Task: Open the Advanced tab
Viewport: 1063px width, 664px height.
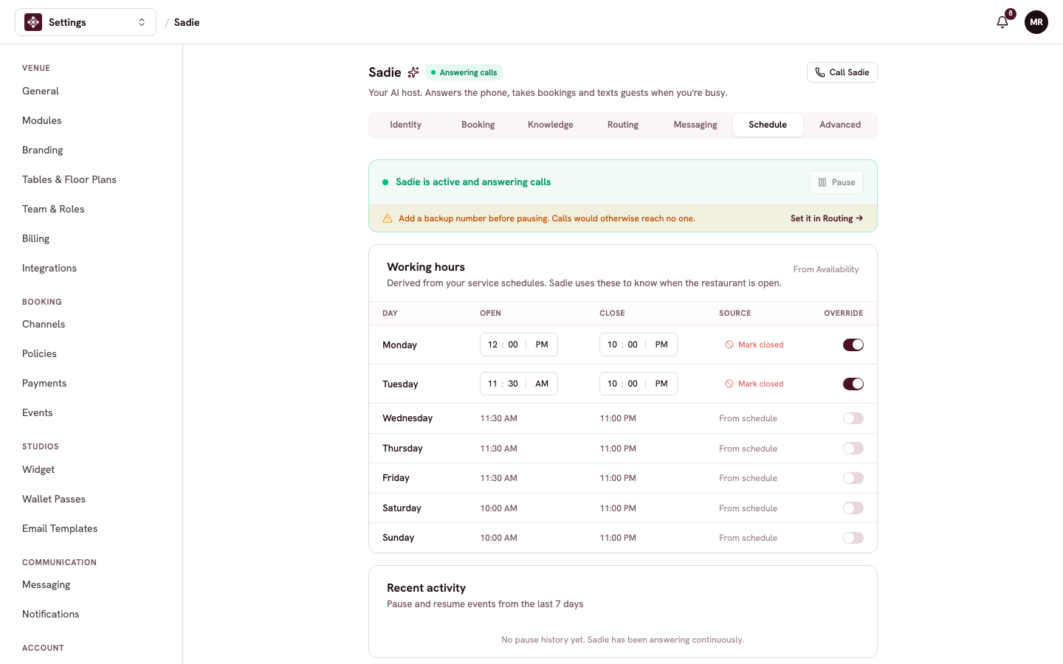Action: click(840, 125)
